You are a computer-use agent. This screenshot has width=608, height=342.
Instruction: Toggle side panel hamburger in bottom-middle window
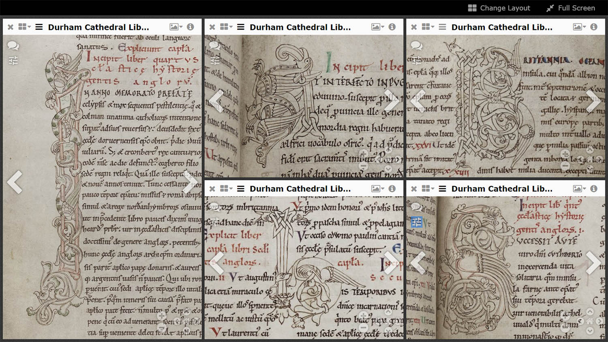[x=241, y=188]
